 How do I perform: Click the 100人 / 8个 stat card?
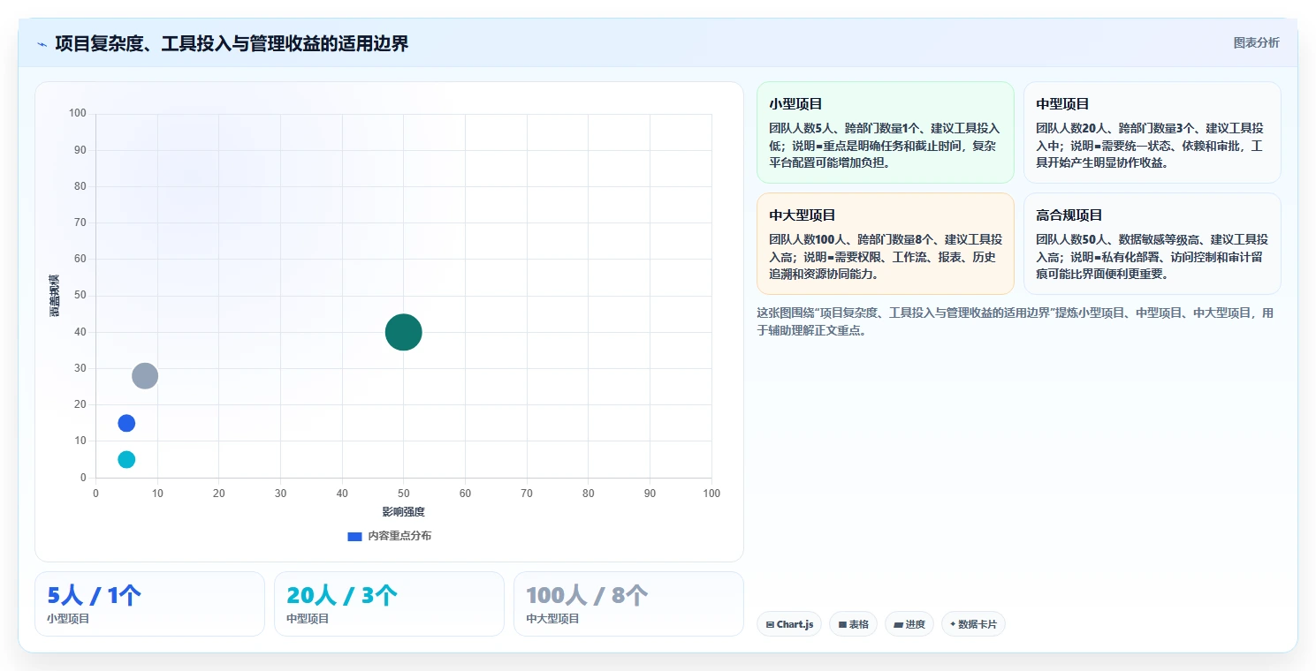(628, 604)
